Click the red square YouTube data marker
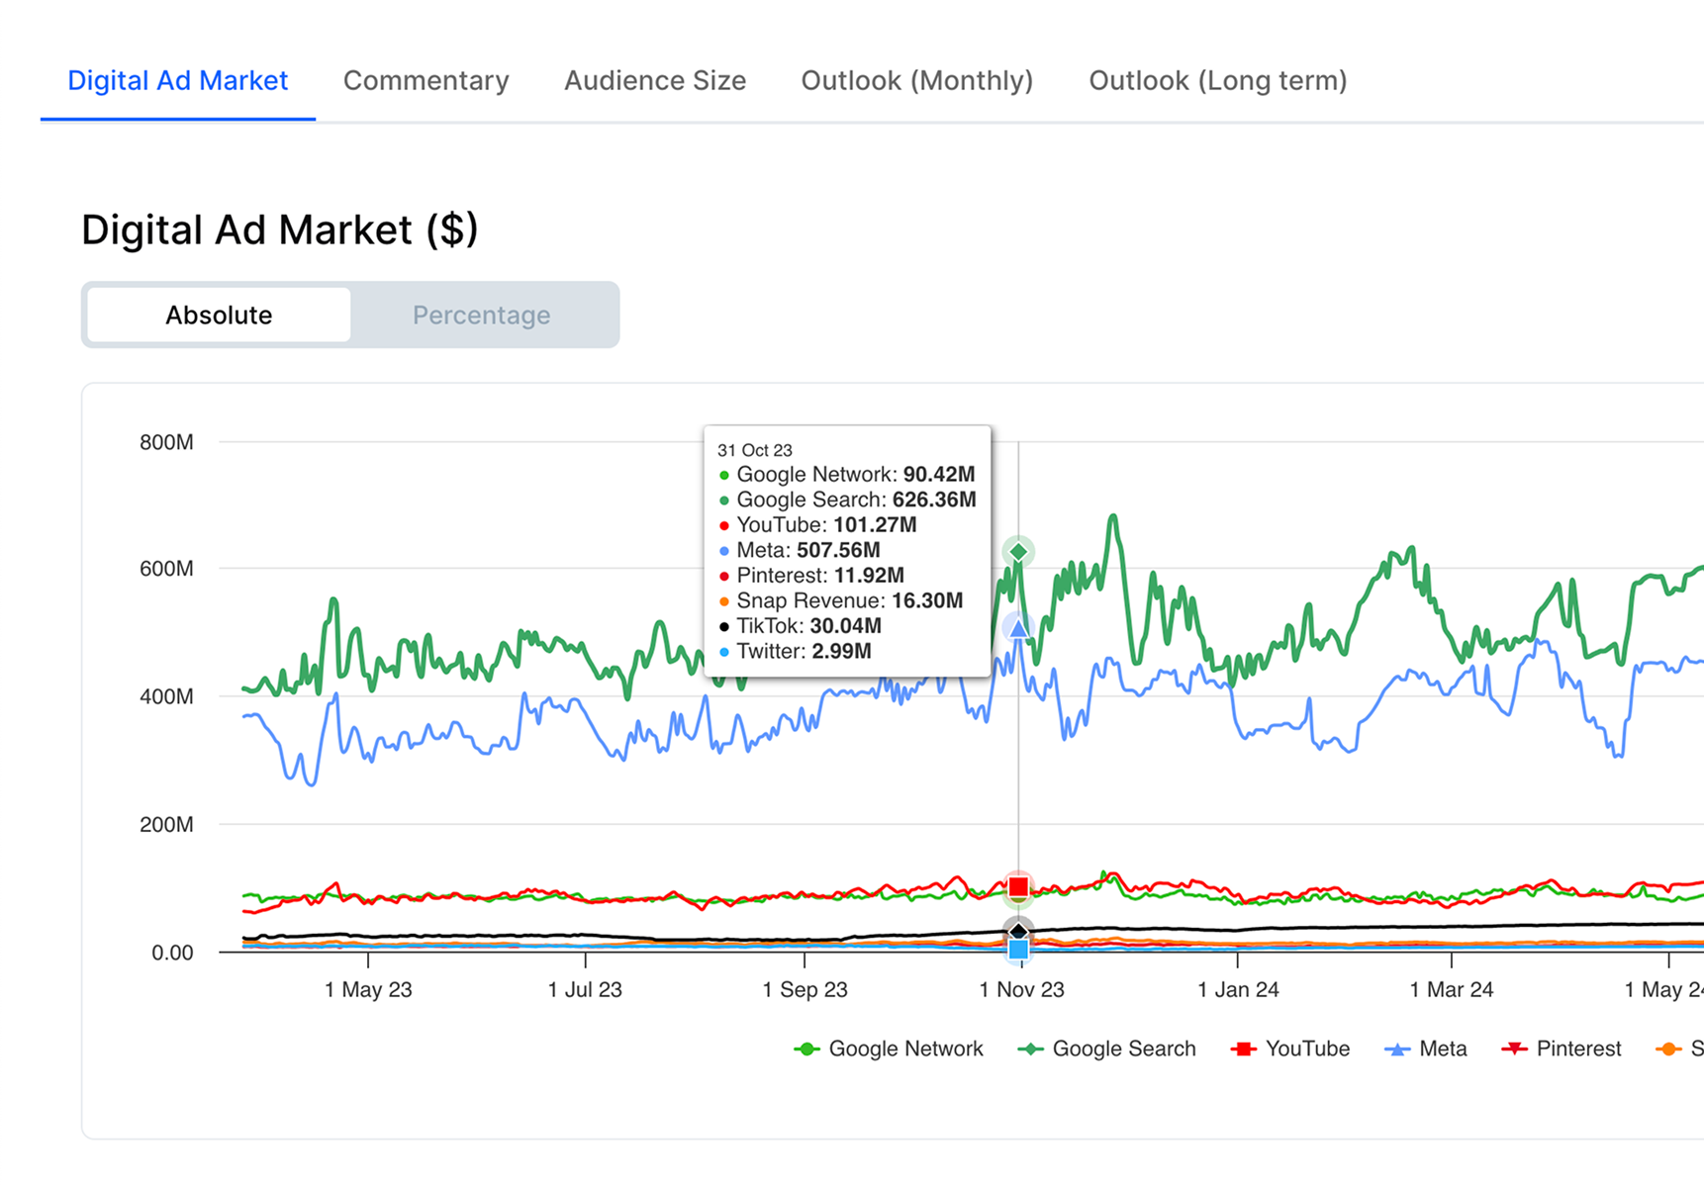 pos(1018,886)
